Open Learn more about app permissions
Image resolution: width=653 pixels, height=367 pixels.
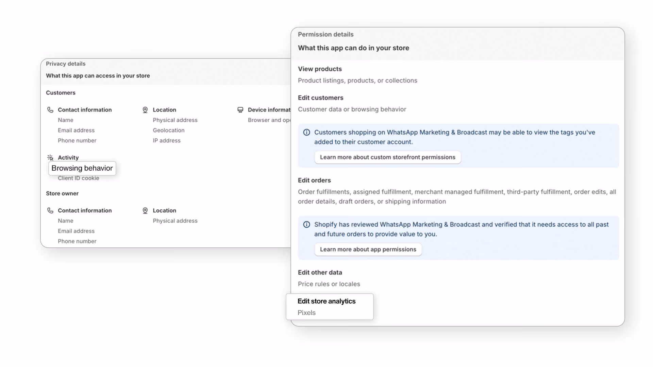tap(368, 249)
